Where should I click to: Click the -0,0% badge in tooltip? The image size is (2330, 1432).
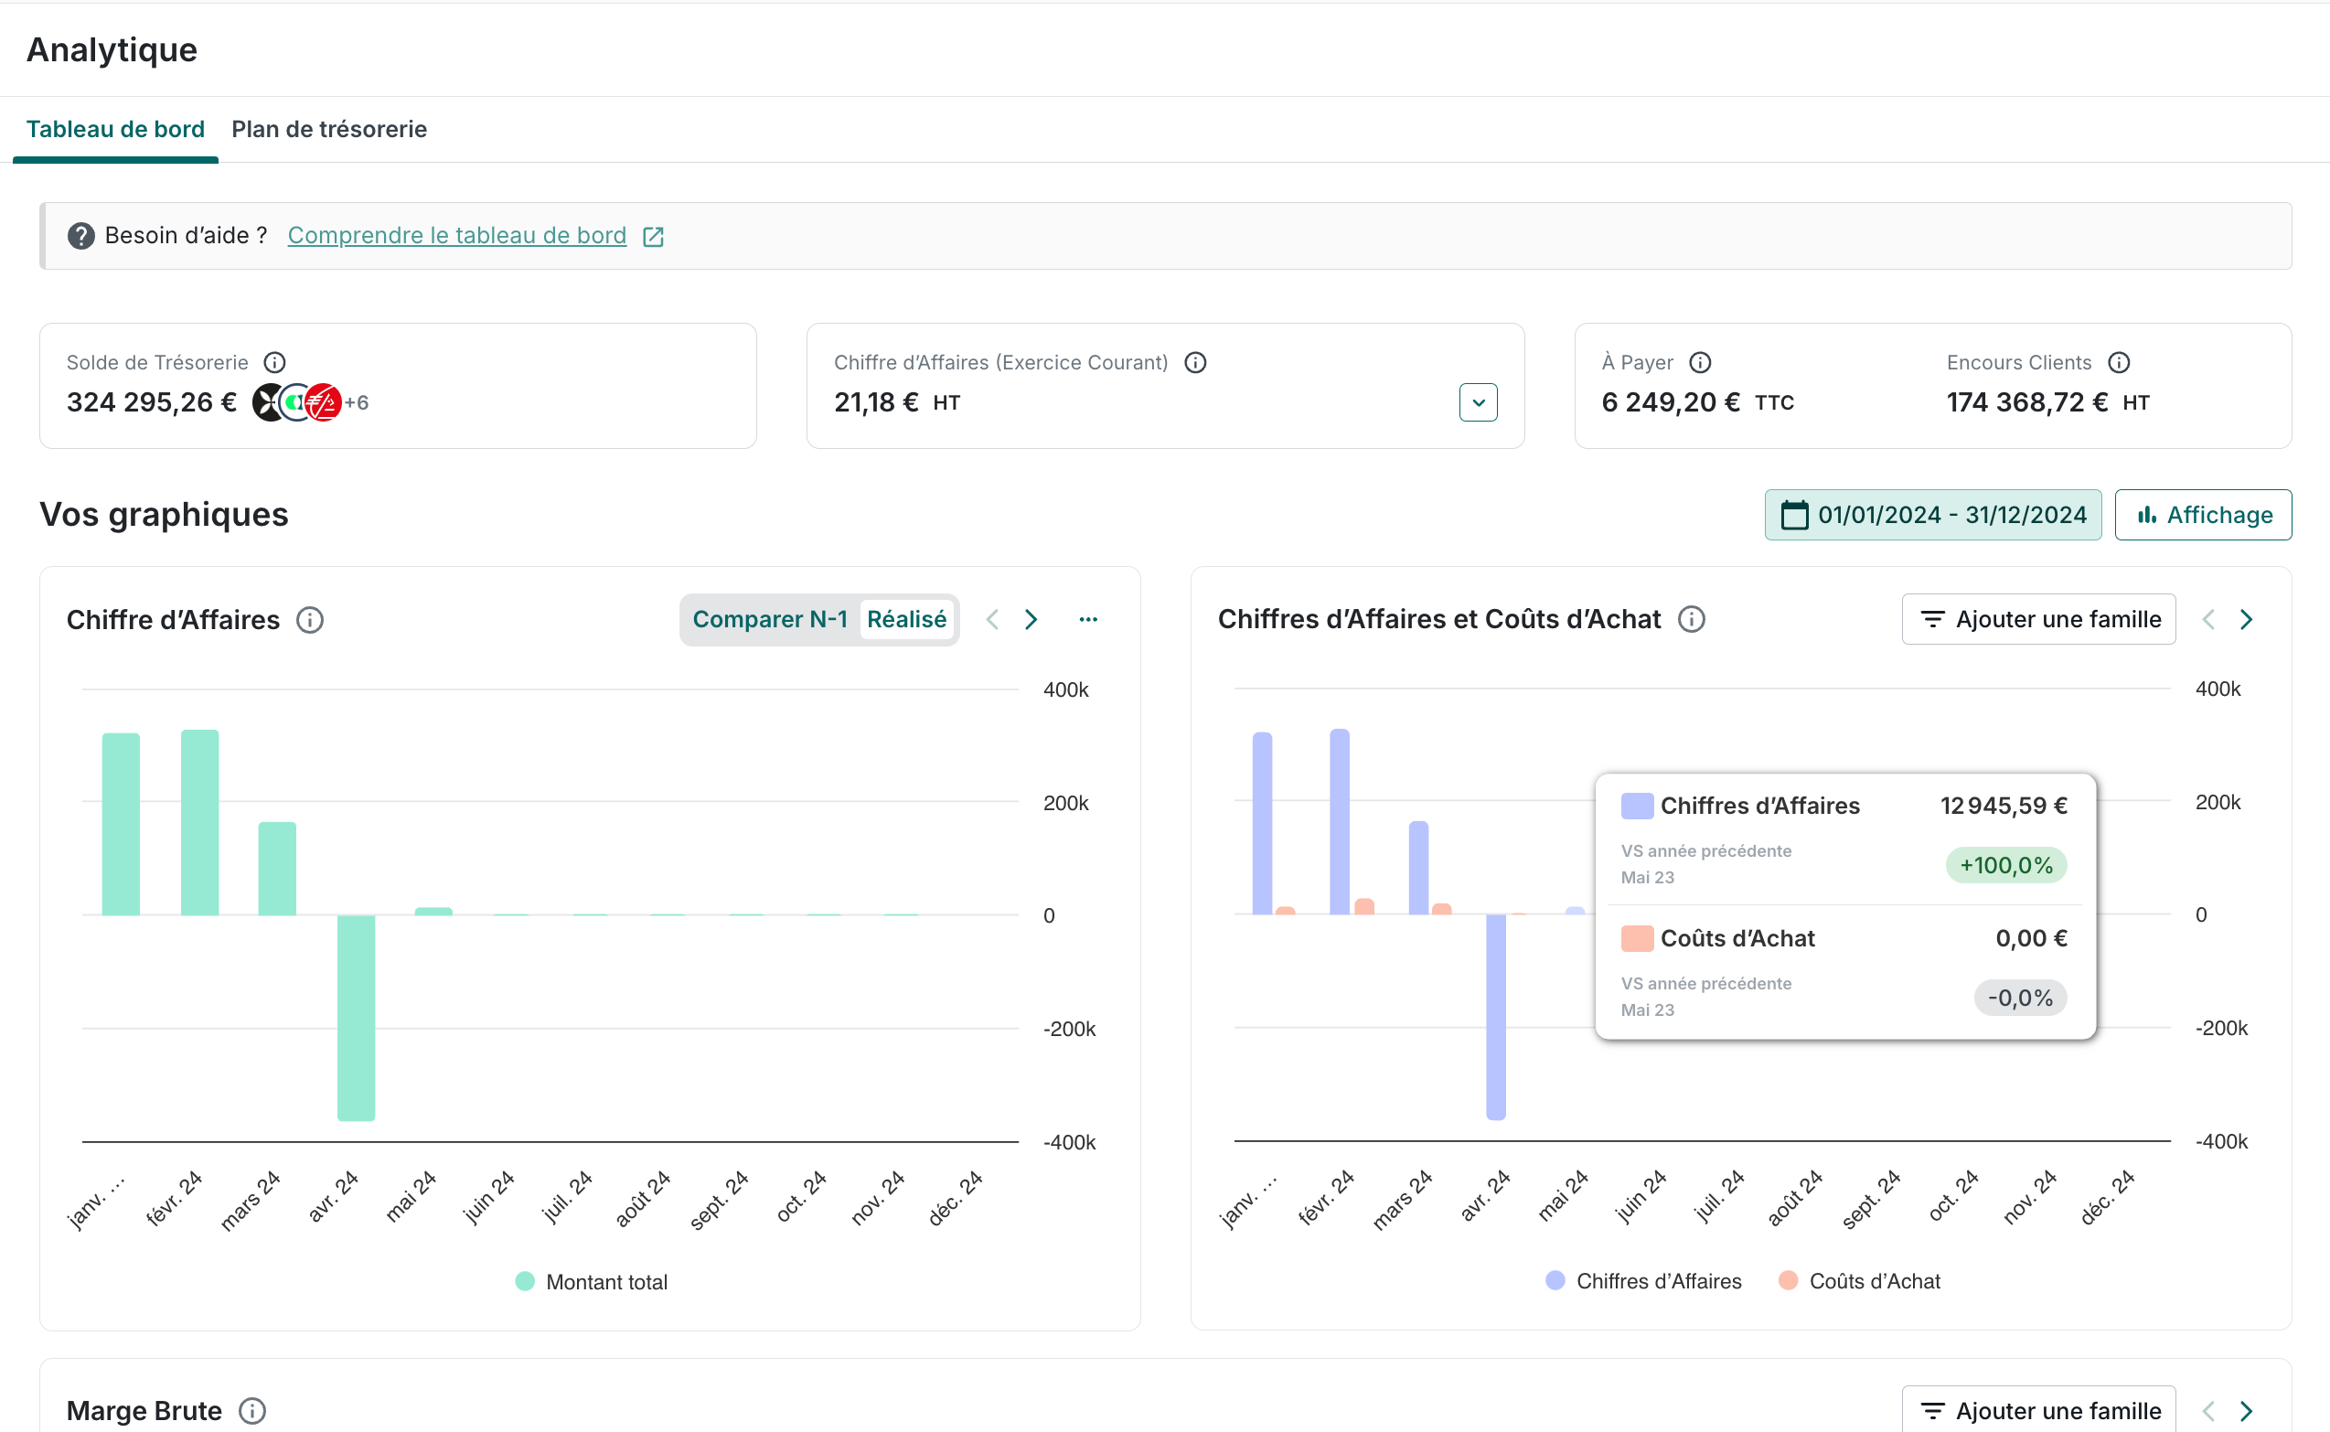2020,998
